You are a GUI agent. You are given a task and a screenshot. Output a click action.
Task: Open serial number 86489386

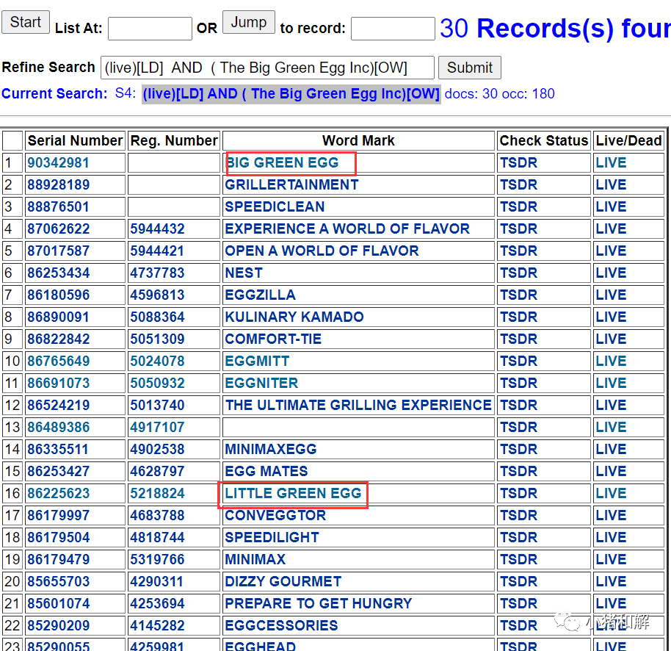click(58, 428)
